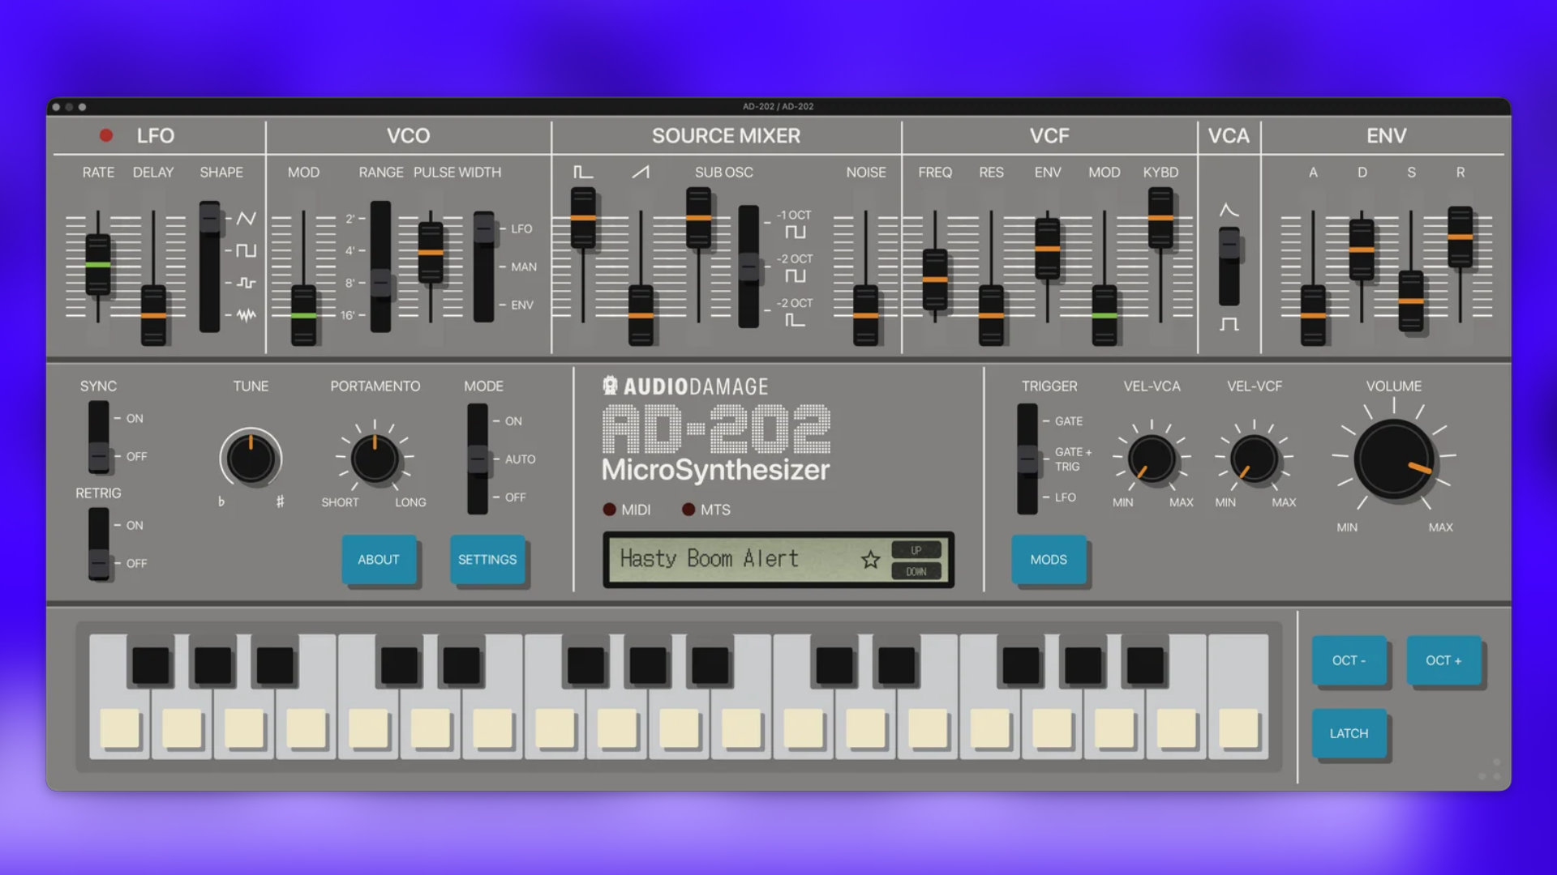
Task: Open the MODS panel
Action: pos(1049,560)
